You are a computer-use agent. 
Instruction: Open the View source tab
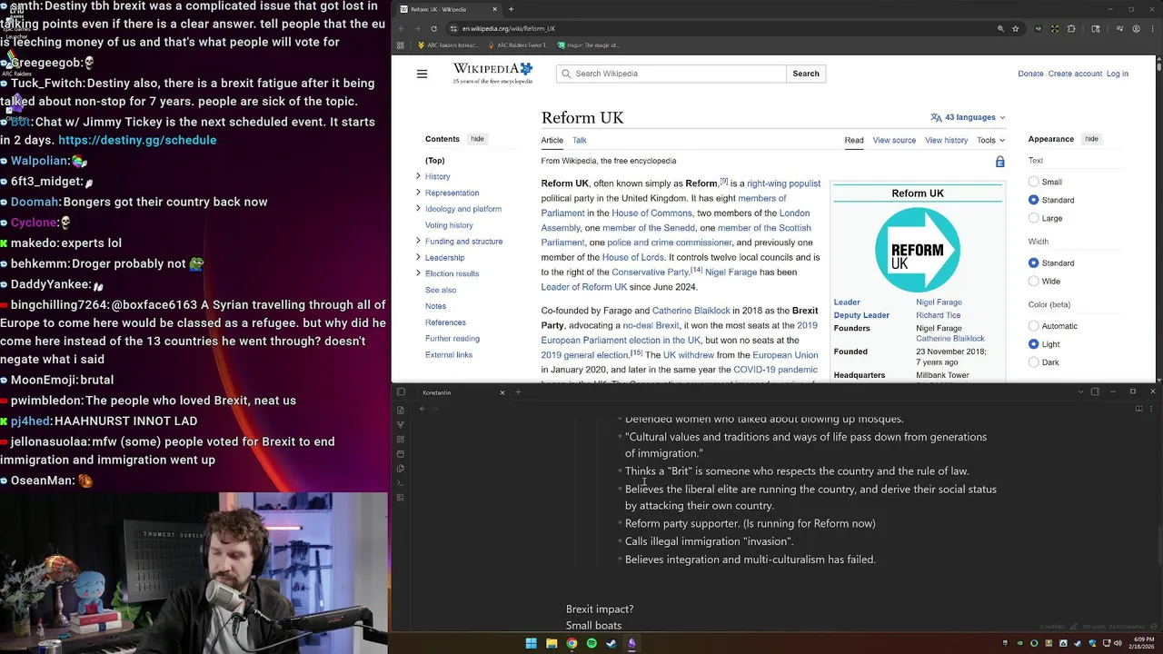point(894,140)
